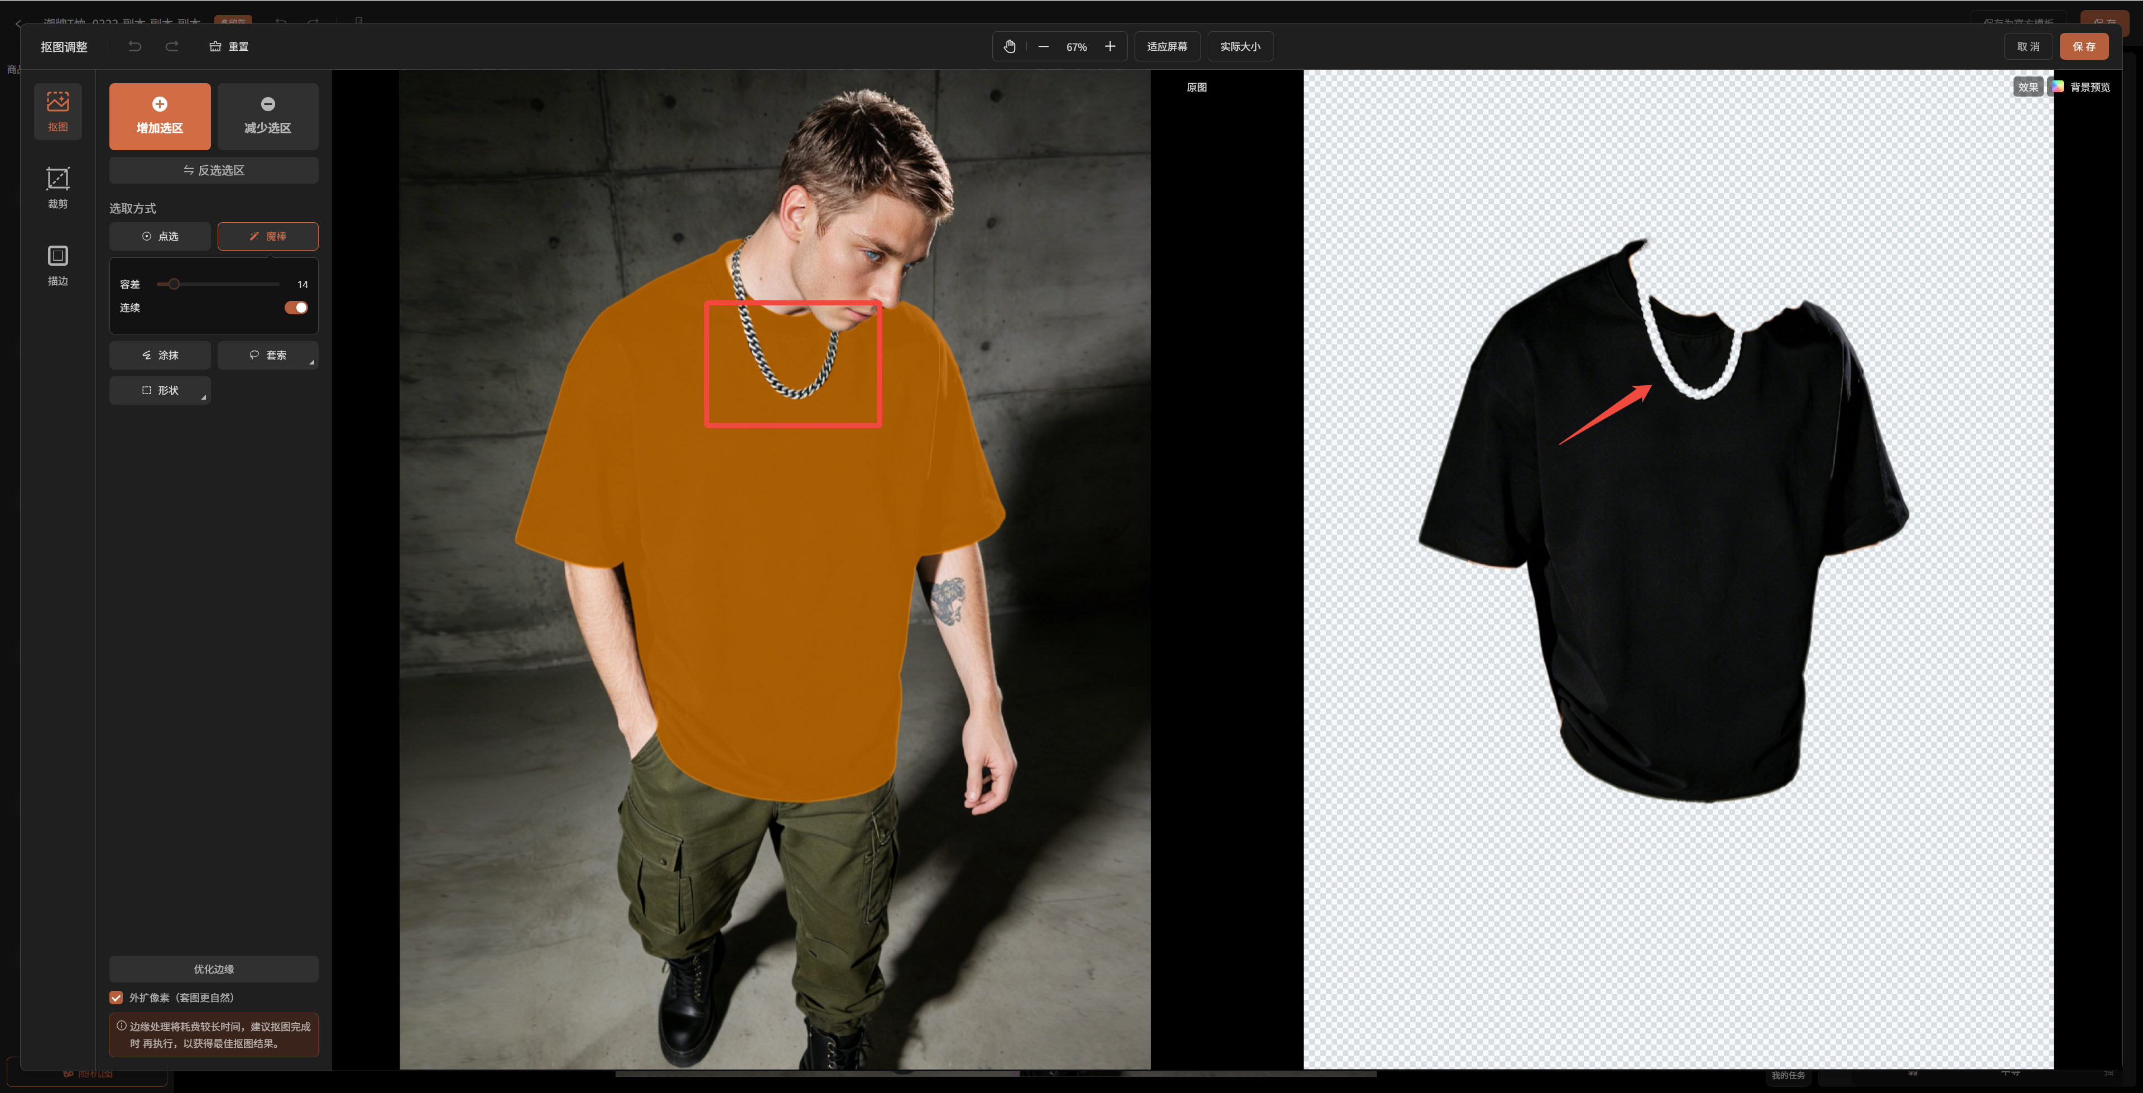Invert the selection with 反选选区
Image resolution: width=2143 pixels, height=1093 pixels.
coord(214,171)
